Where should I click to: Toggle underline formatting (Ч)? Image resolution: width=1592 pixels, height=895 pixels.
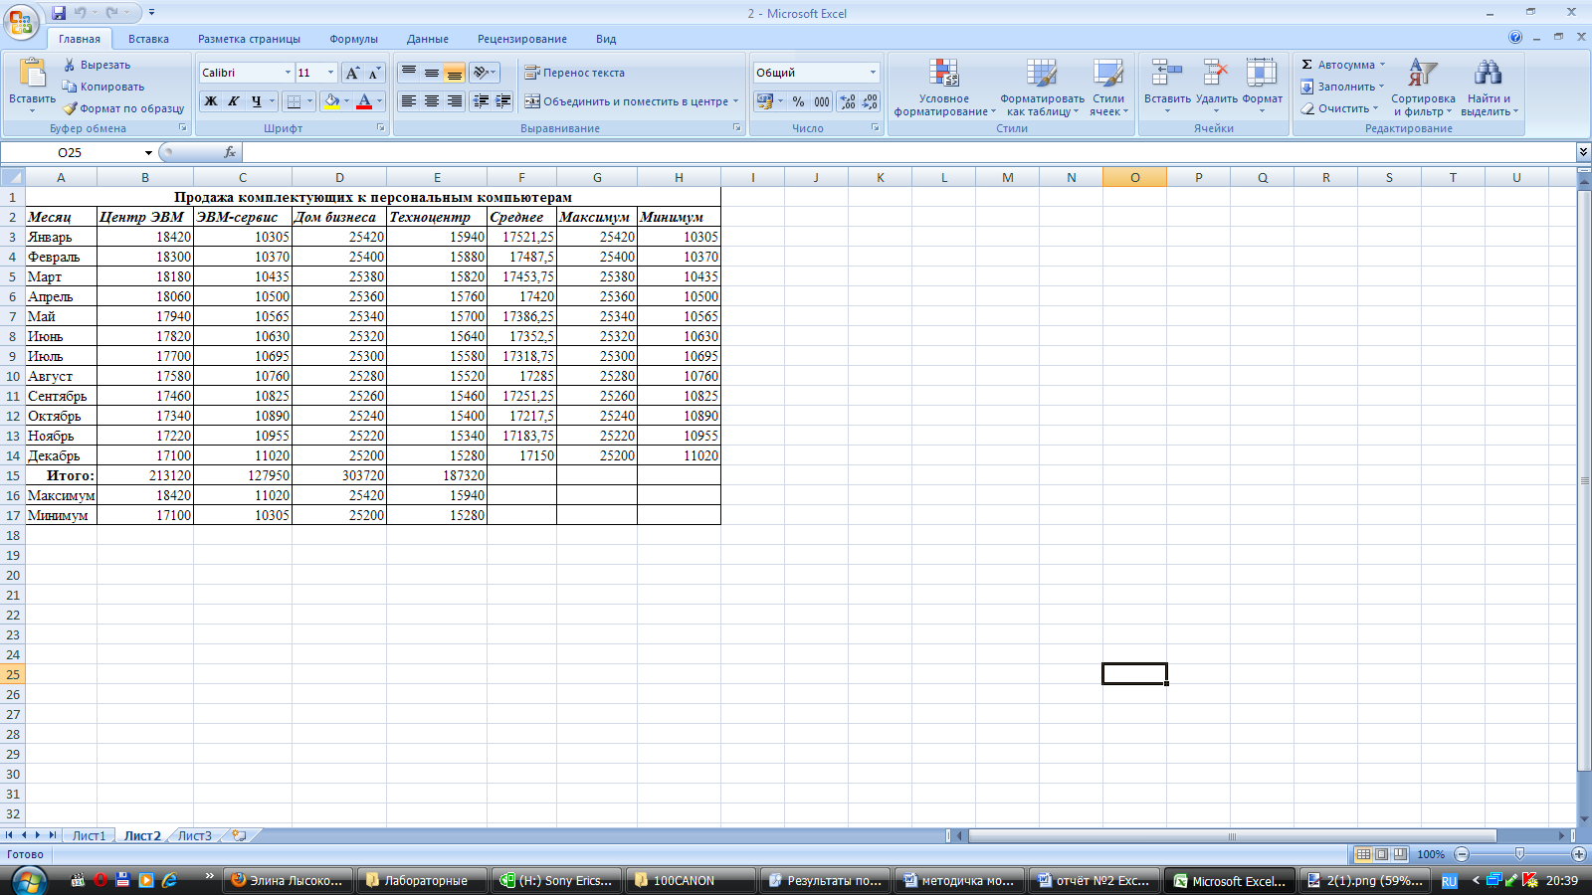257,101
